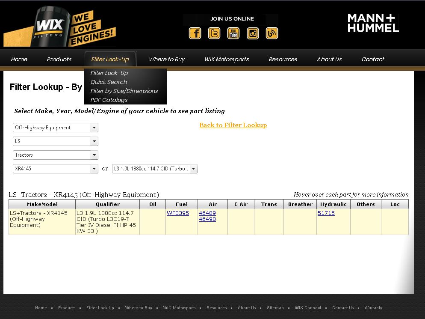Open the WIX YouTube channel icon
425x319 pixels.
point(233,33)
